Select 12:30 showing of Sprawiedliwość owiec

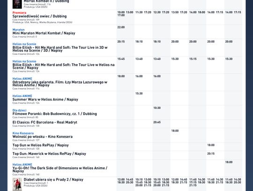click(157, 12)
